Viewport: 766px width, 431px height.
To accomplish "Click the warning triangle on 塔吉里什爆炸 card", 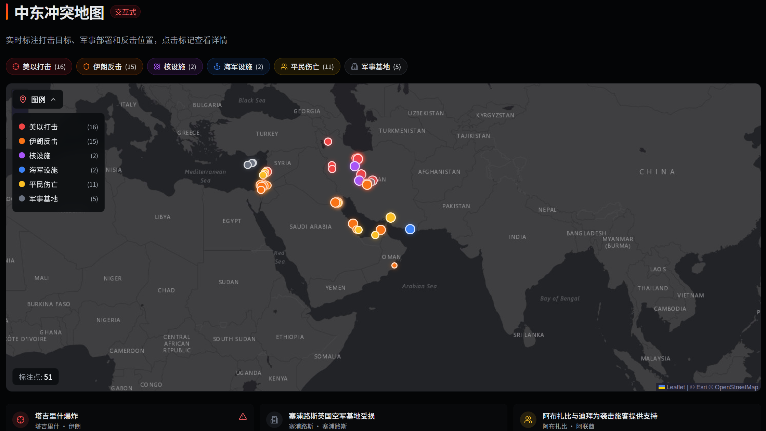I will (x=243, y=417).
